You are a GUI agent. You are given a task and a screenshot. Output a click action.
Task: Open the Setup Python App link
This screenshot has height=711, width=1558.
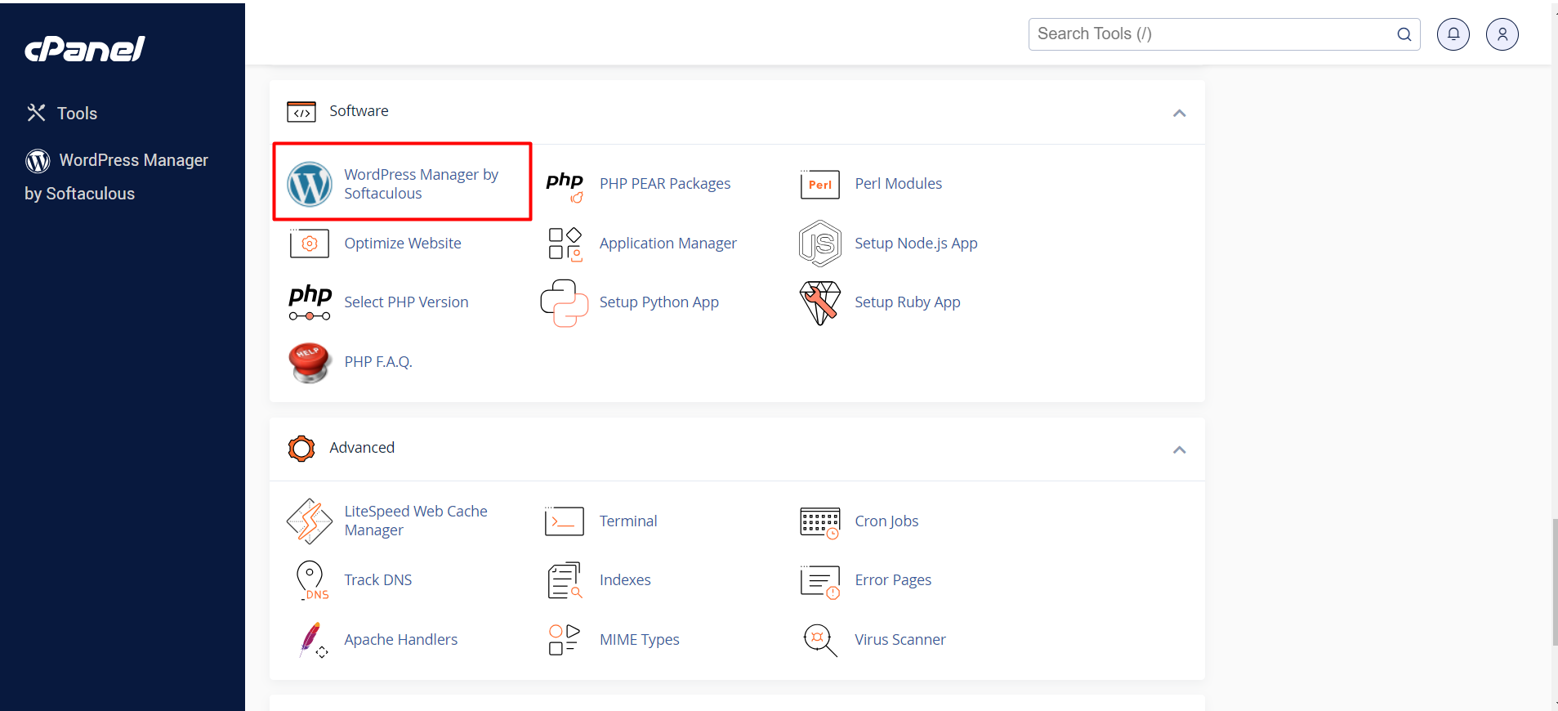659,302
